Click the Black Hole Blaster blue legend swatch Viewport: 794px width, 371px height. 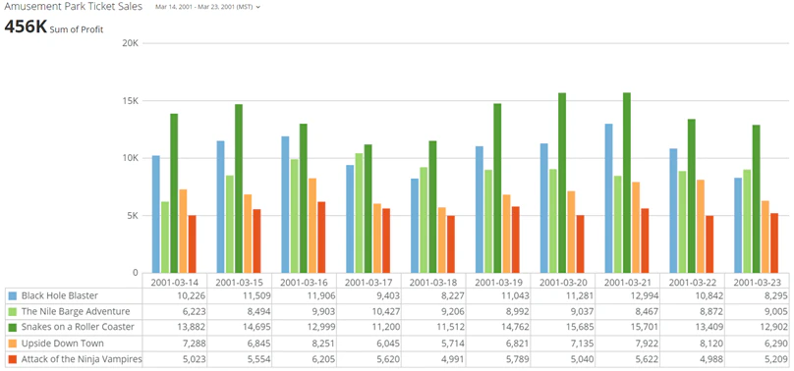[x=13, y=295]
